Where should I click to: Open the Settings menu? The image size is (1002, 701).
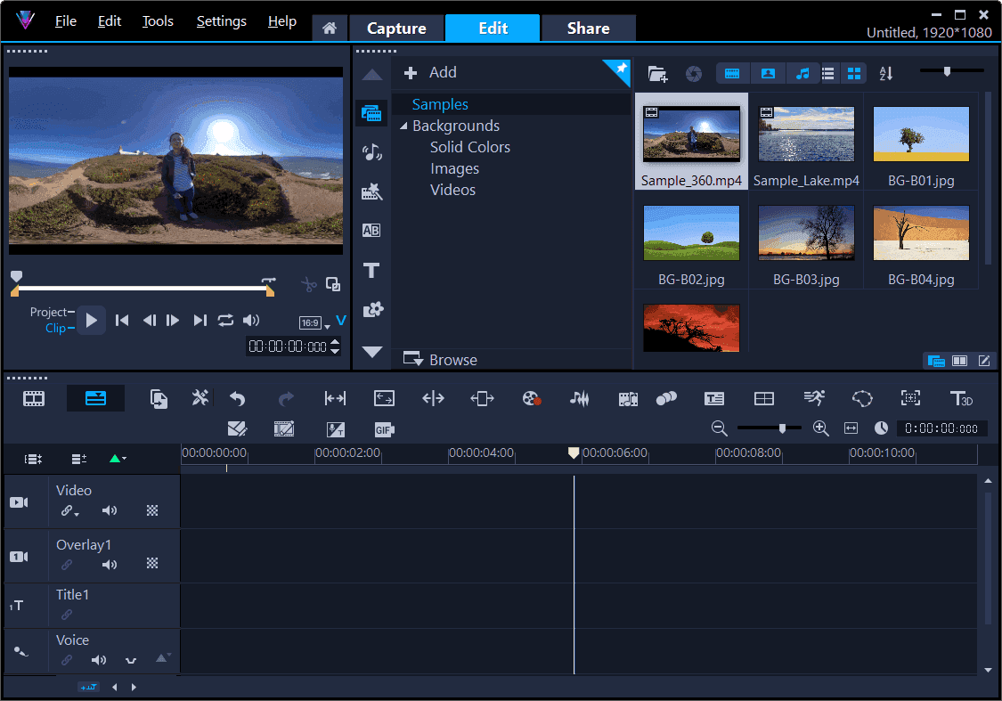pos(221,21)
